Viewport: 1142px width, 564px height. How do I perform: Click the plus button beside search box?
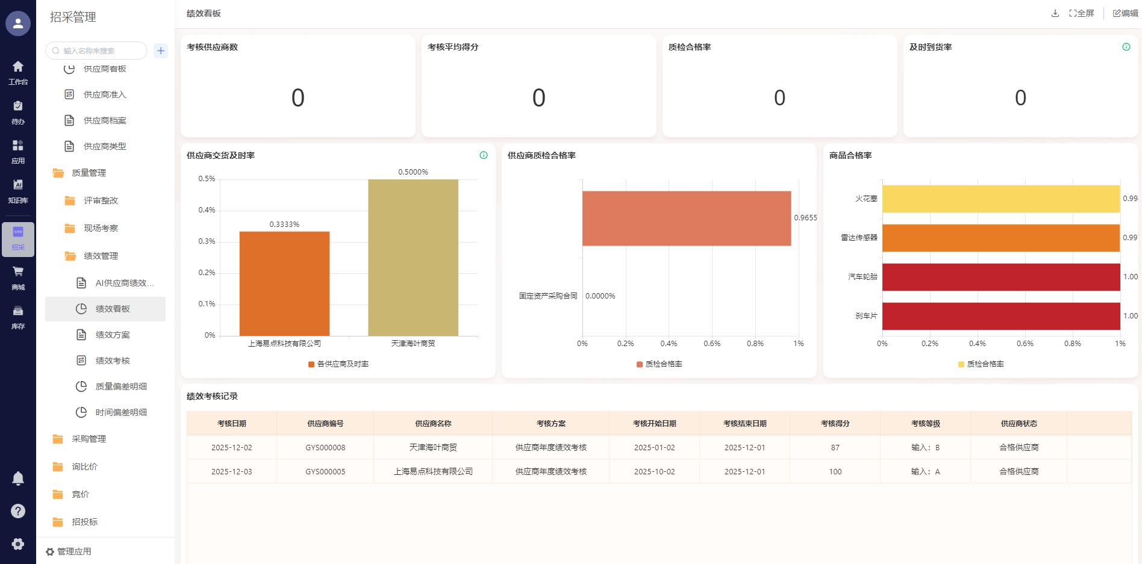coord(161,51)
